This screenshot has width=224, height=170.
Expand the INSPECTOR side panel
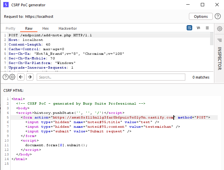[220, 58]
